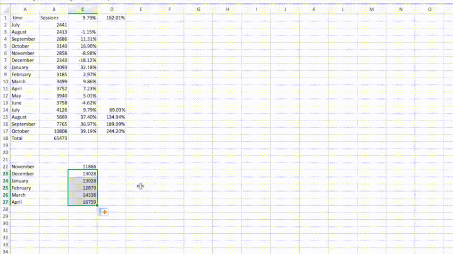The image size is (453, 254).
Task: Click cell with value 12879
Action: click(x=83, y=188)
